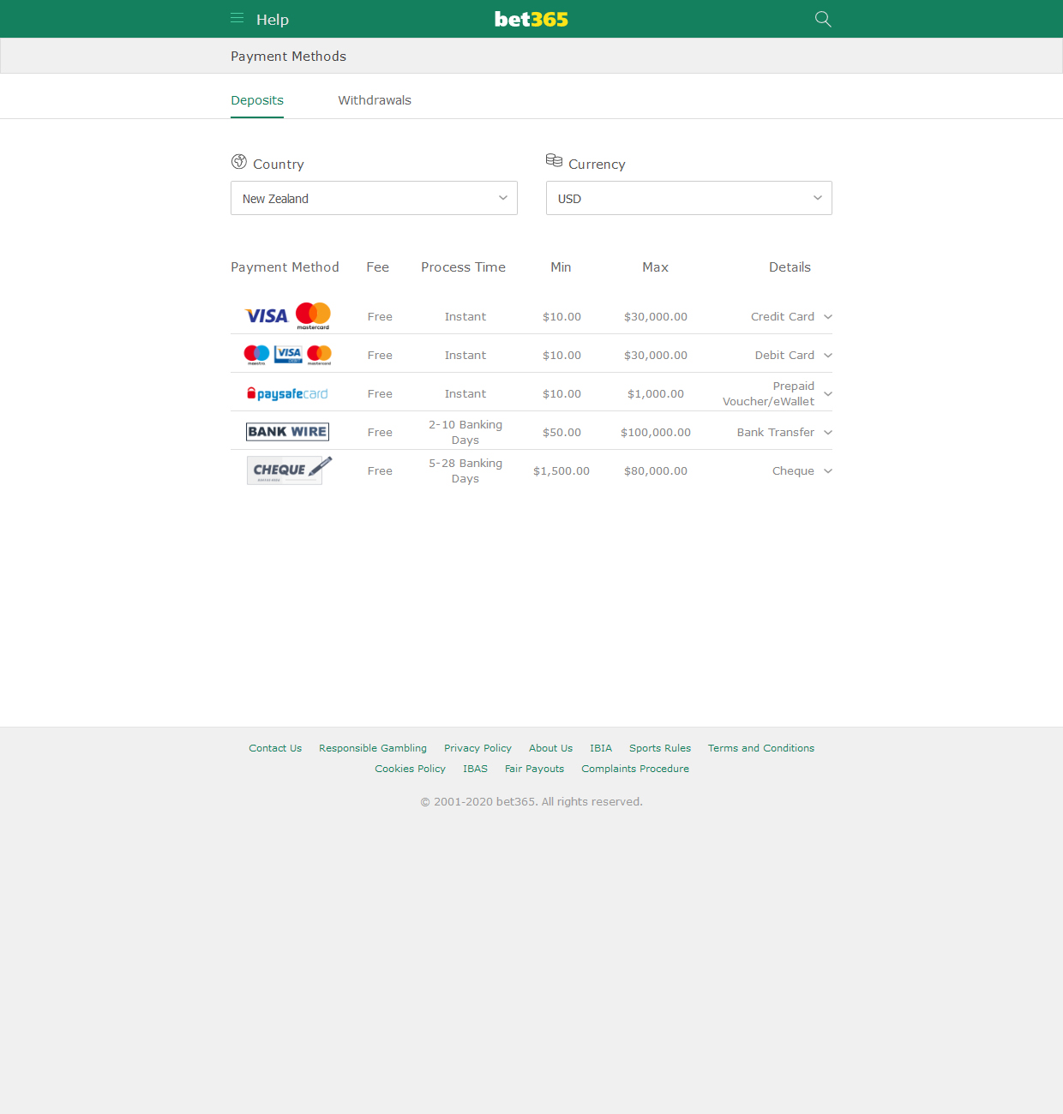The width and height of the screenshot is (1063, 1114).
Task: Click the search magnifier icon
Action: click(x=823, y=19)
